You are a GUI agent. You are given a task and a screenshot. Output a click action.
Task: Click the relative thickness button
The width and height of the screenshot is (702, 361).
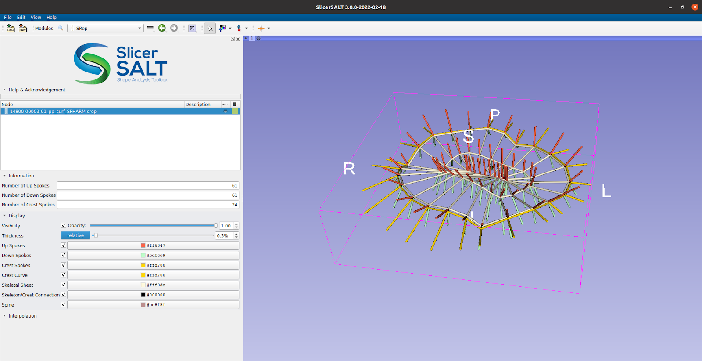pyautogui.click(x=75, y=235)
